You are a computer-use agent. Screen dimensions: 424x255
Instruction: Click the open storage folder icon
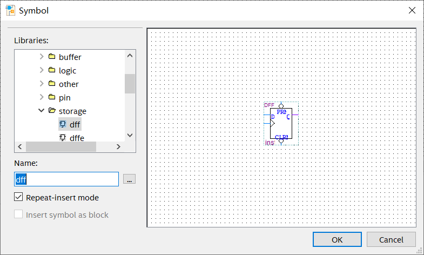point(52,110)
